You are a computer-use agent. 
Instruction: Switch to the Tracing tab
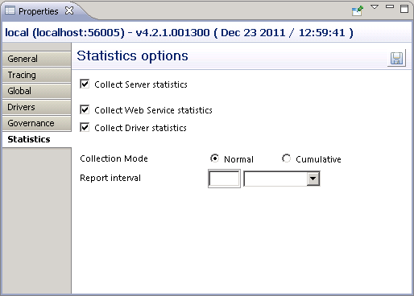[37, 75]
